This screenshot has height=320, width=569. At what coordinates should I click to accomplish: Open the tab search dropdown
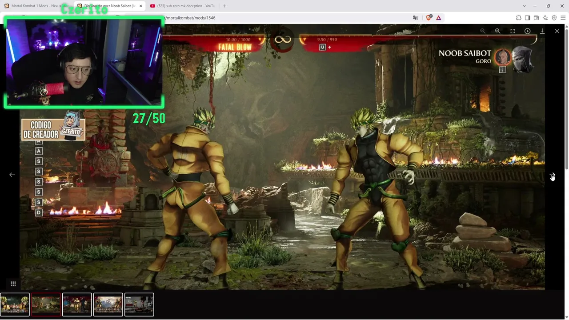pos(524,6)
